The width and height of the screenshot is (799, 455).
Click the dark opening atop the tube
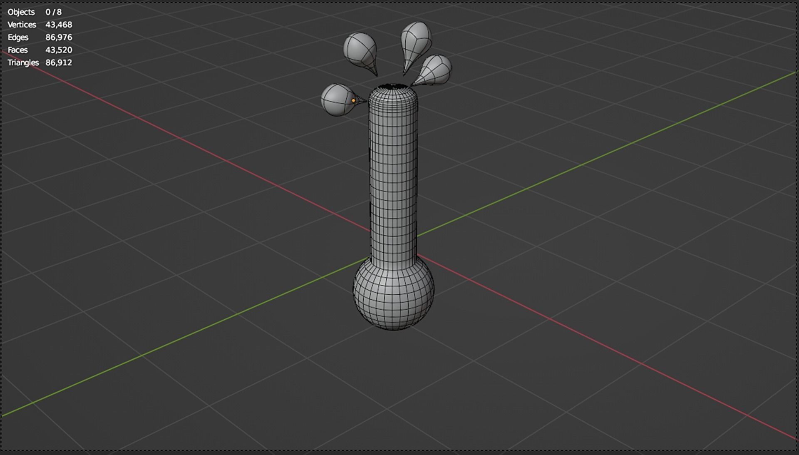coord(393,87)
